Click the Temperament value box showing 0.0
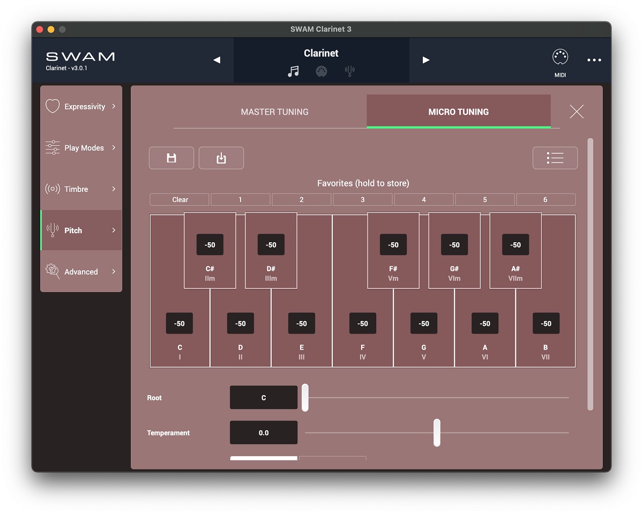643x514 pixels. tap(264, 433)
